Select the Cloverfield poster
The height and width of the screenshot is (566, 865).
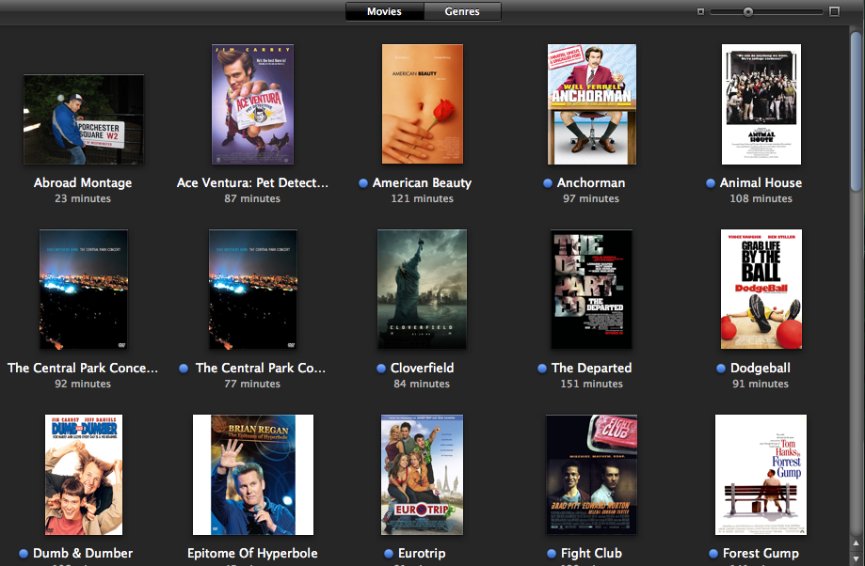pyautogui.click(x=422, y=290)
